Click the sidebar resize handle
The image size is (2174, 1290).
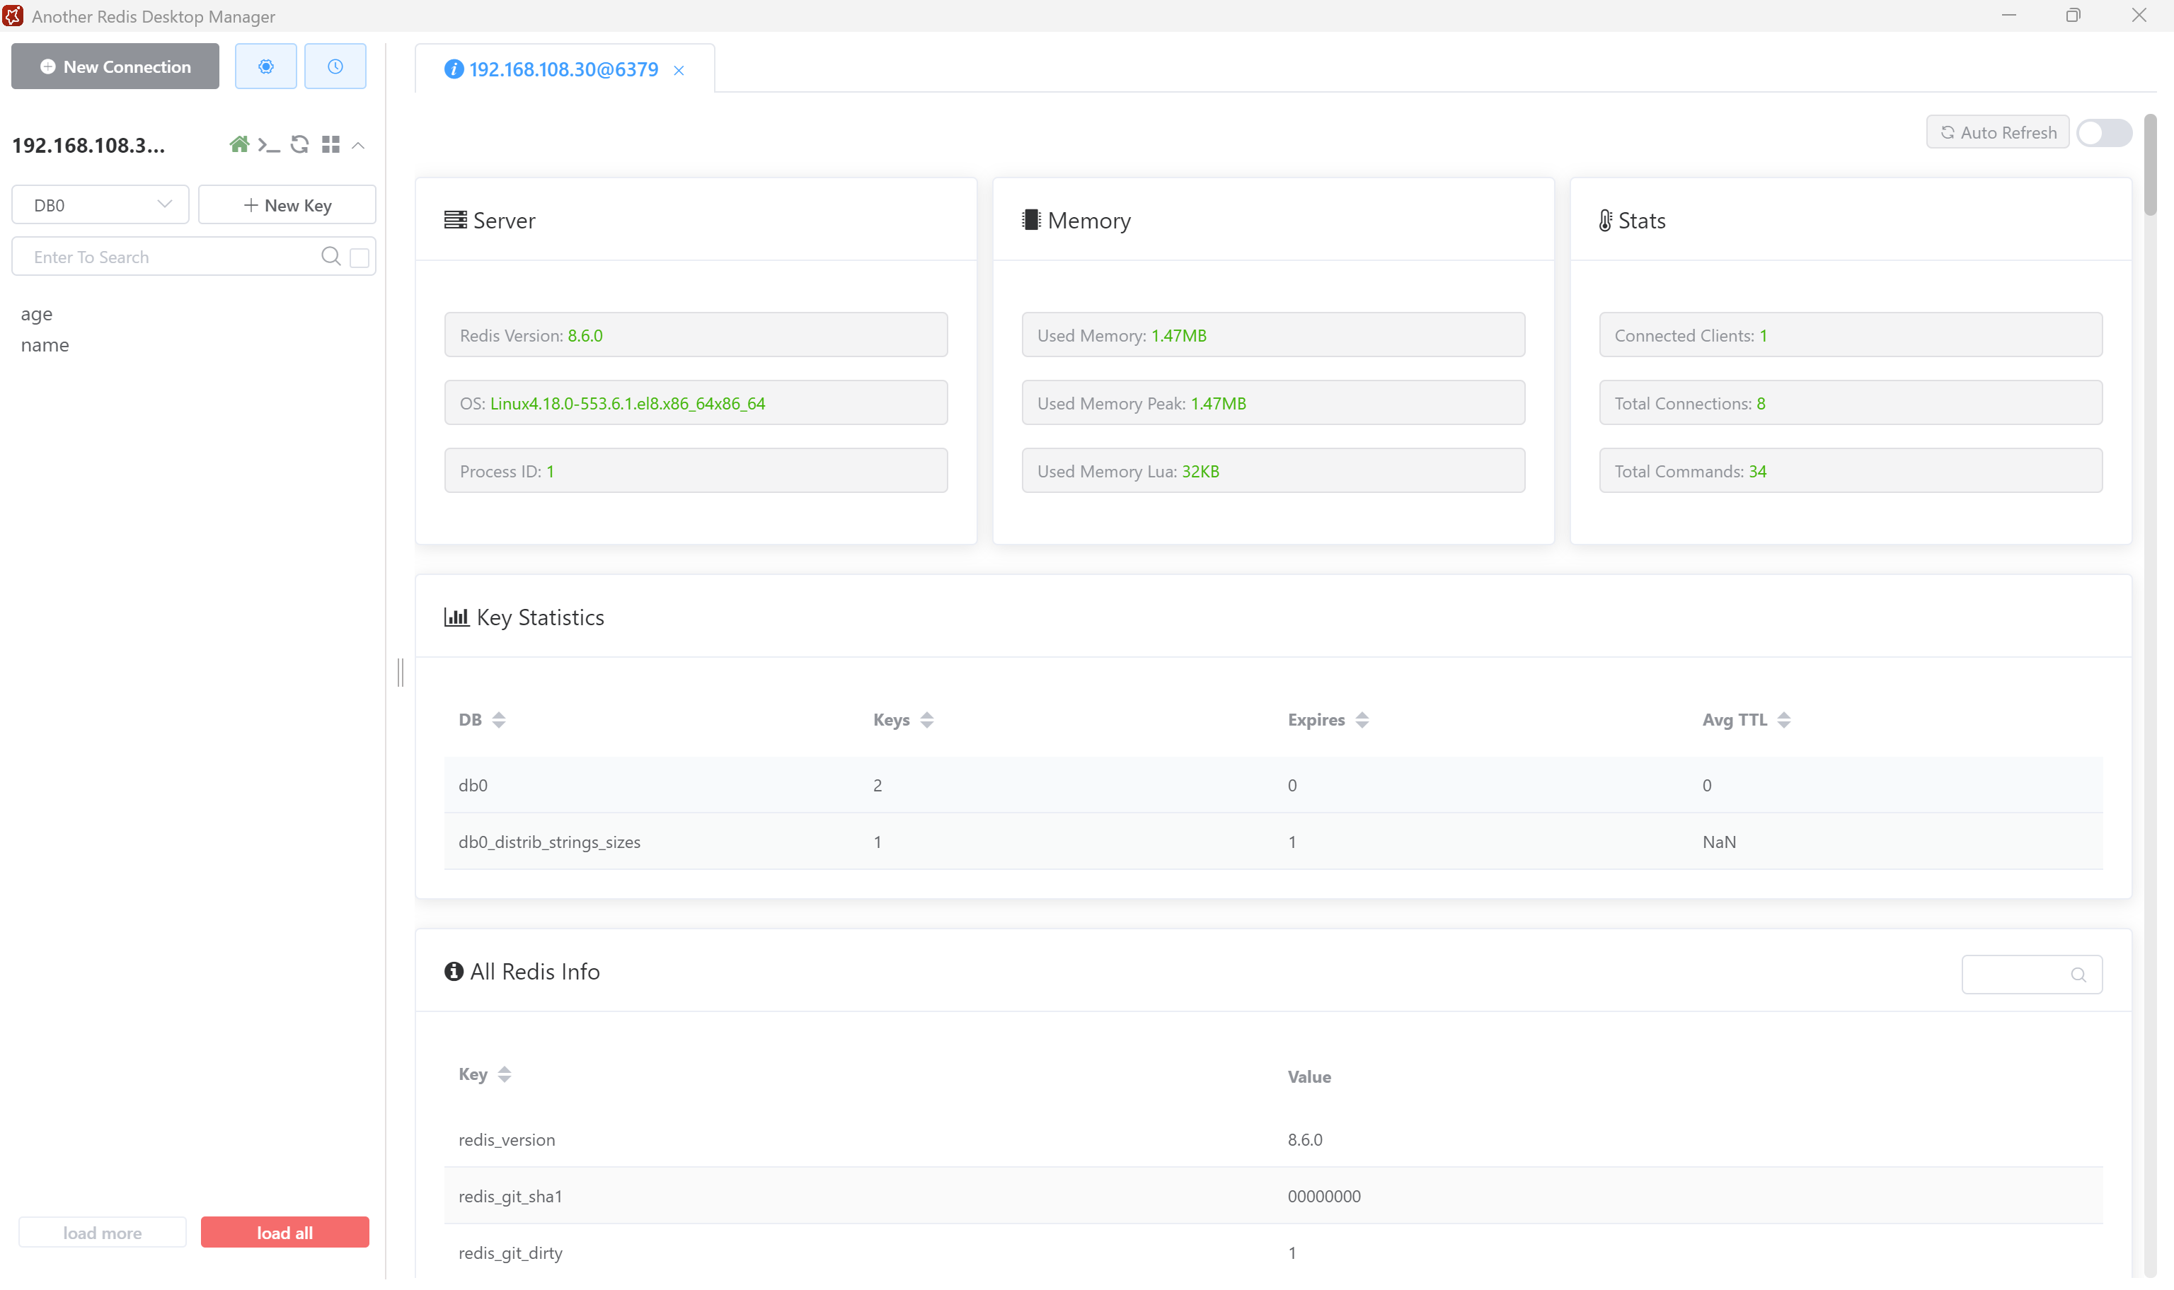[400, 672]
